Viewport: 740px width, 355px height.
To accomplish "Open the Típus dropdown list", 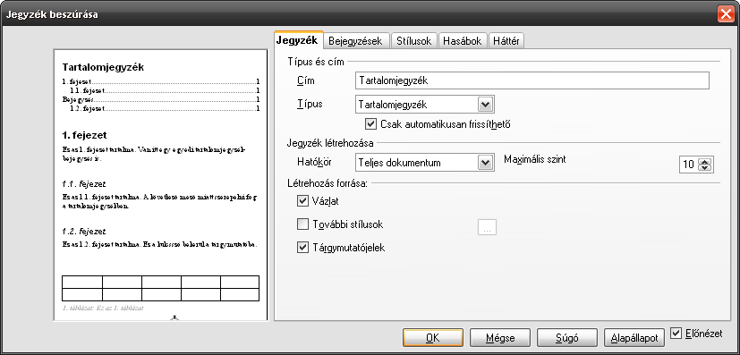I will point(486,105).
